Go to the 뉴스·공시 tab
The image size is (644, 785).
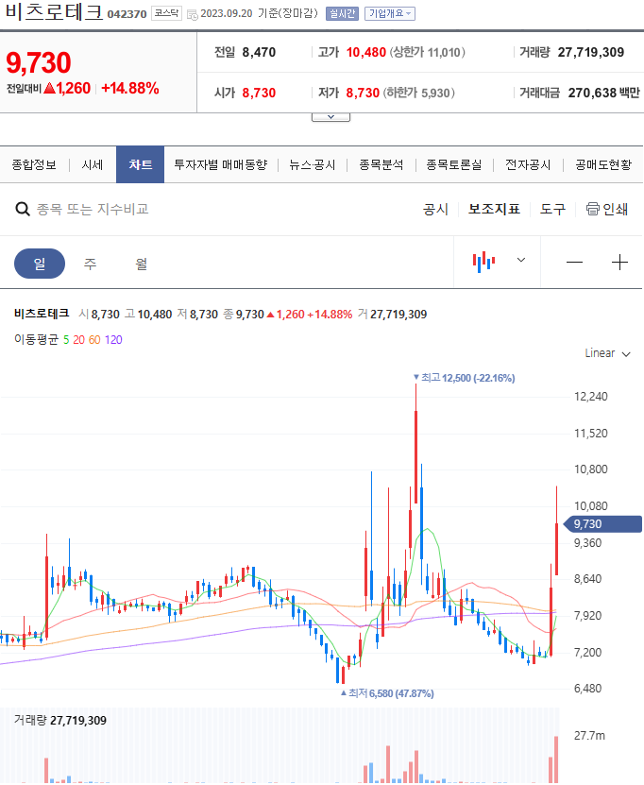click(x=313, y=164)
